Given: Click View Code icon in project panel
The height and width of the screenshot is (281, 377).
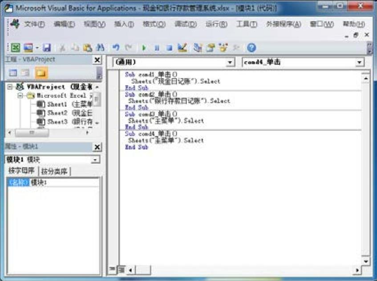Looking at the screenshot, I should click(x=13, y=73).
